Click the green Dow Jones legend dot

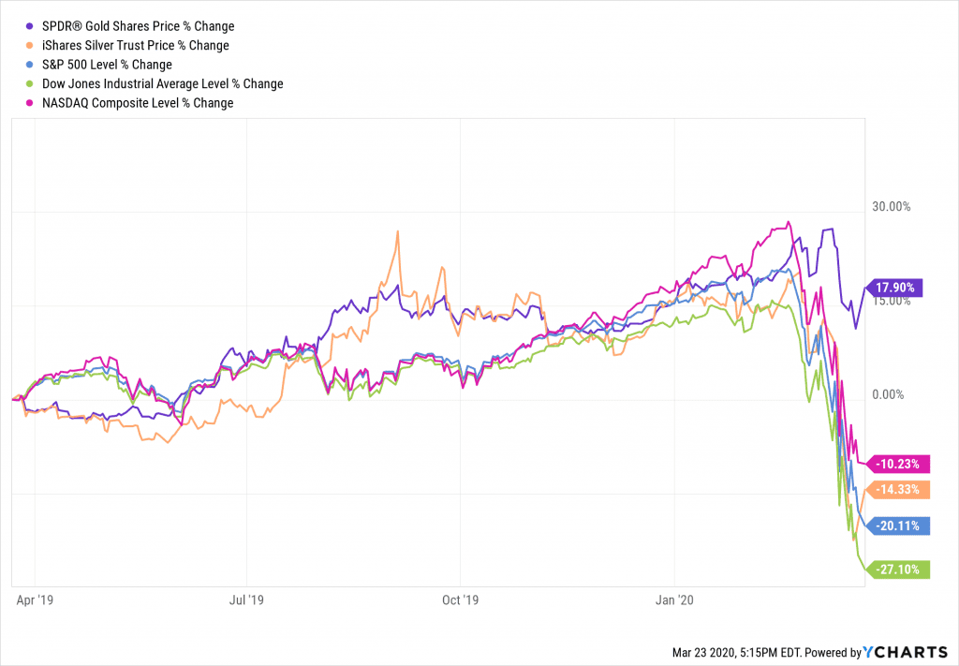click(33, 83)
